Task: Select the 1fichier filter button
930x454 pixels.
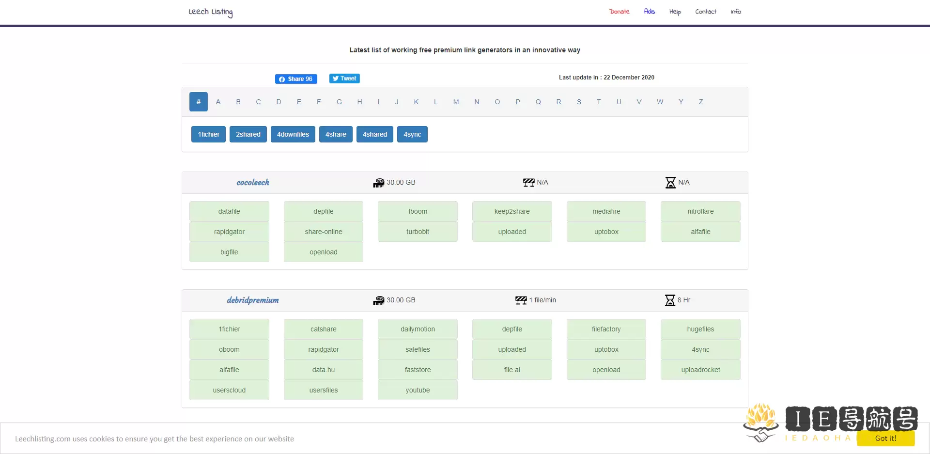Action: point(208,134)
